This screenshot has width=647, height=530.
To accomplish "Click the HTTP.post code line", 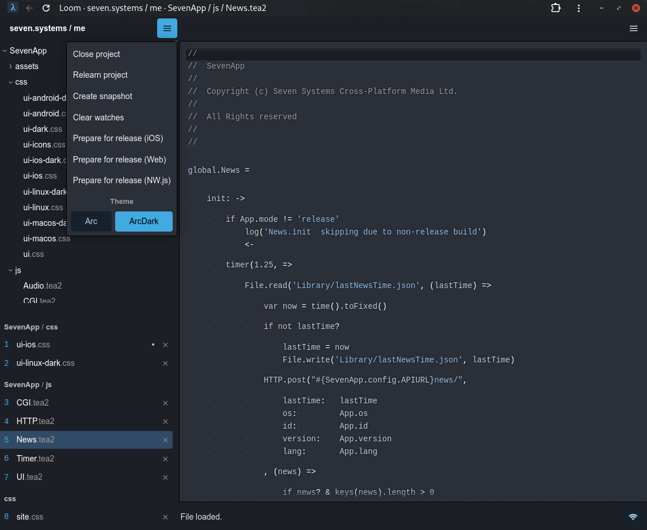I will coord(365,380).
